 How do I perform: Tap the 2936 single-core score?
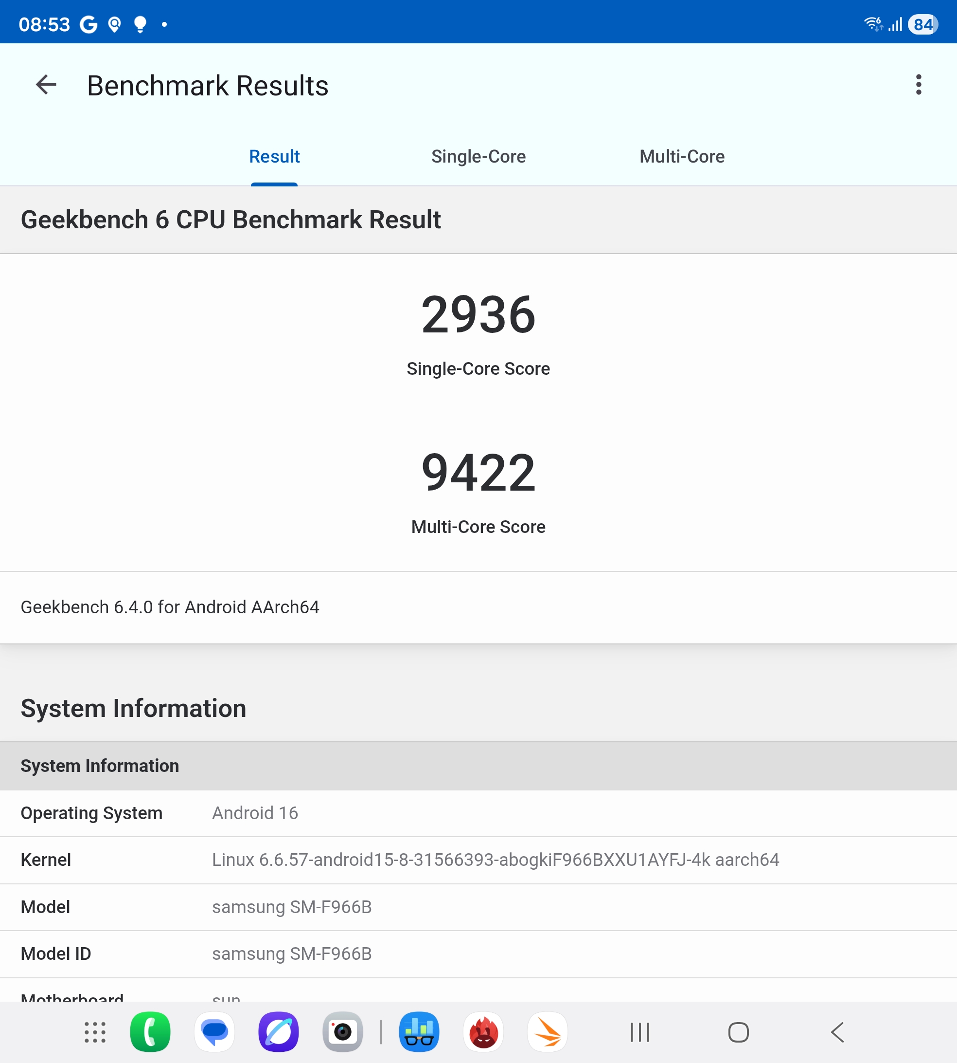[x=478, y=315]
